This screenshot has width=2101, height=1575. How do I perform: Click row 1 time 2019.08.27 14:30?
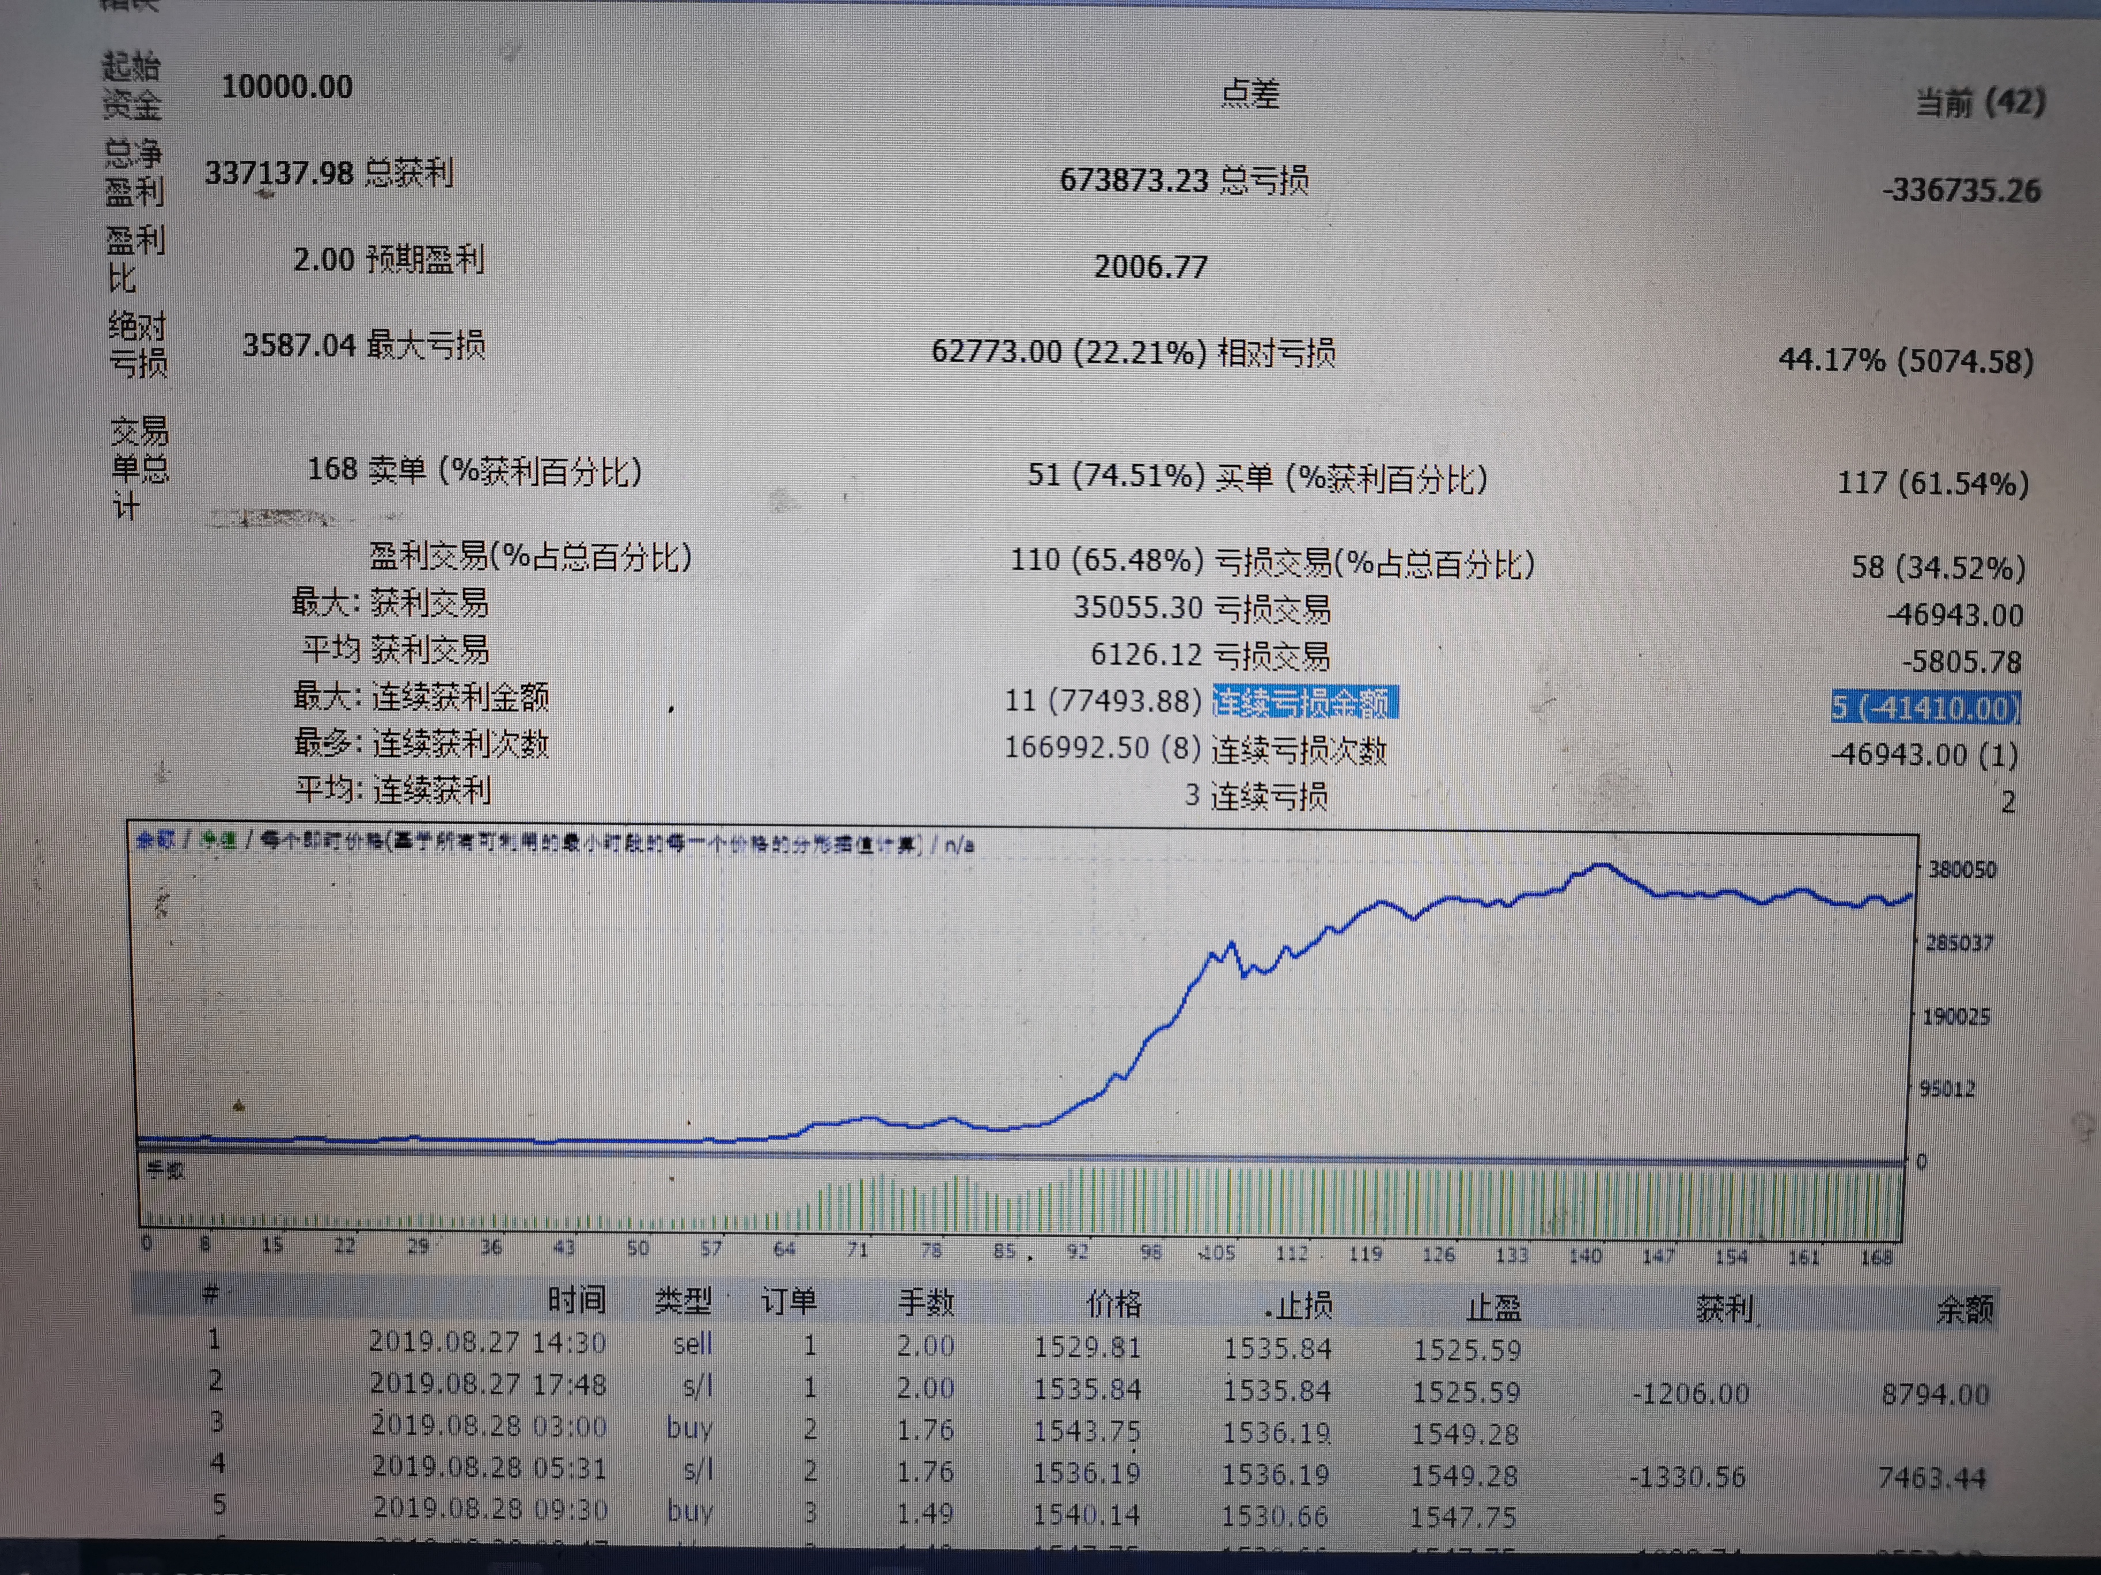(x=487, y=1342)
